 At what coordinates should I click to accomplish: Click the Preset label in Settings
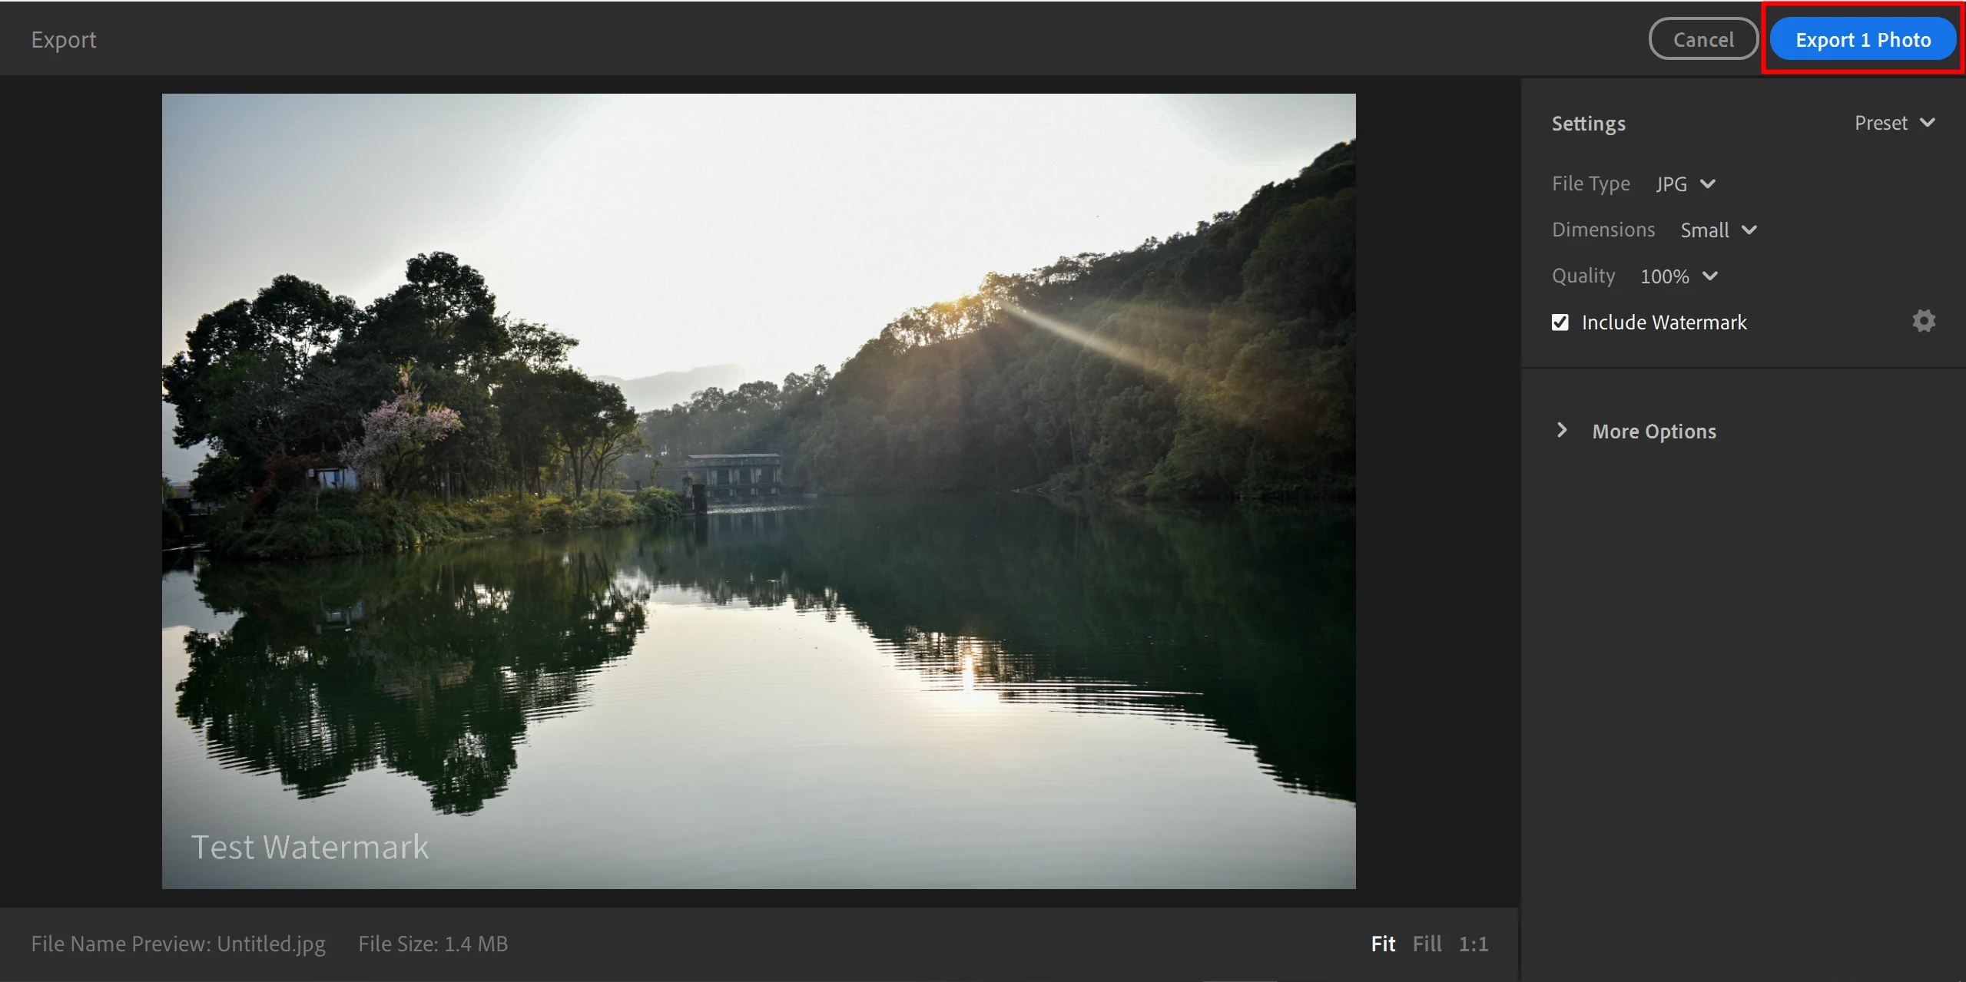(1880, 123)
